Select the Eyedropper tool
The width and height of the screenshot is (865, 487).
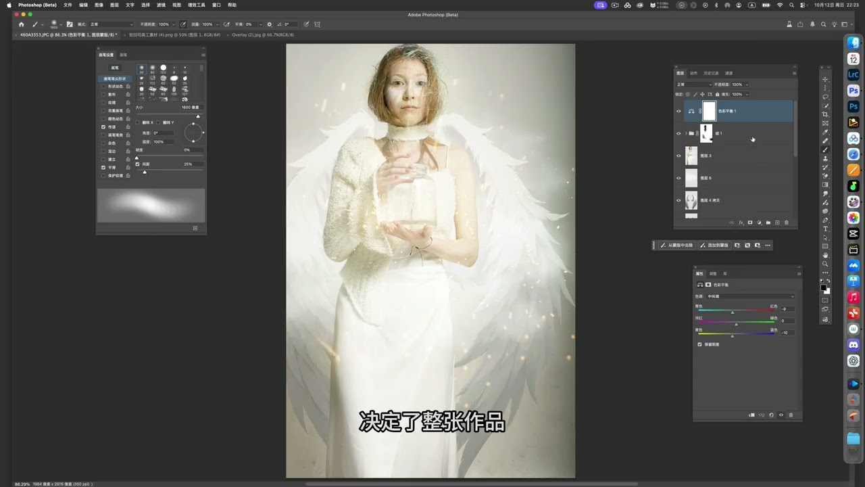(825, 131)
